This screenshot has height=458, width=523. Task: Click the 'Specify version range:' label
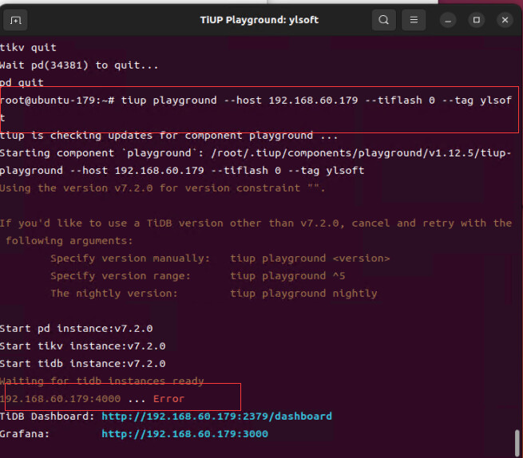click(x=121, y=276)
